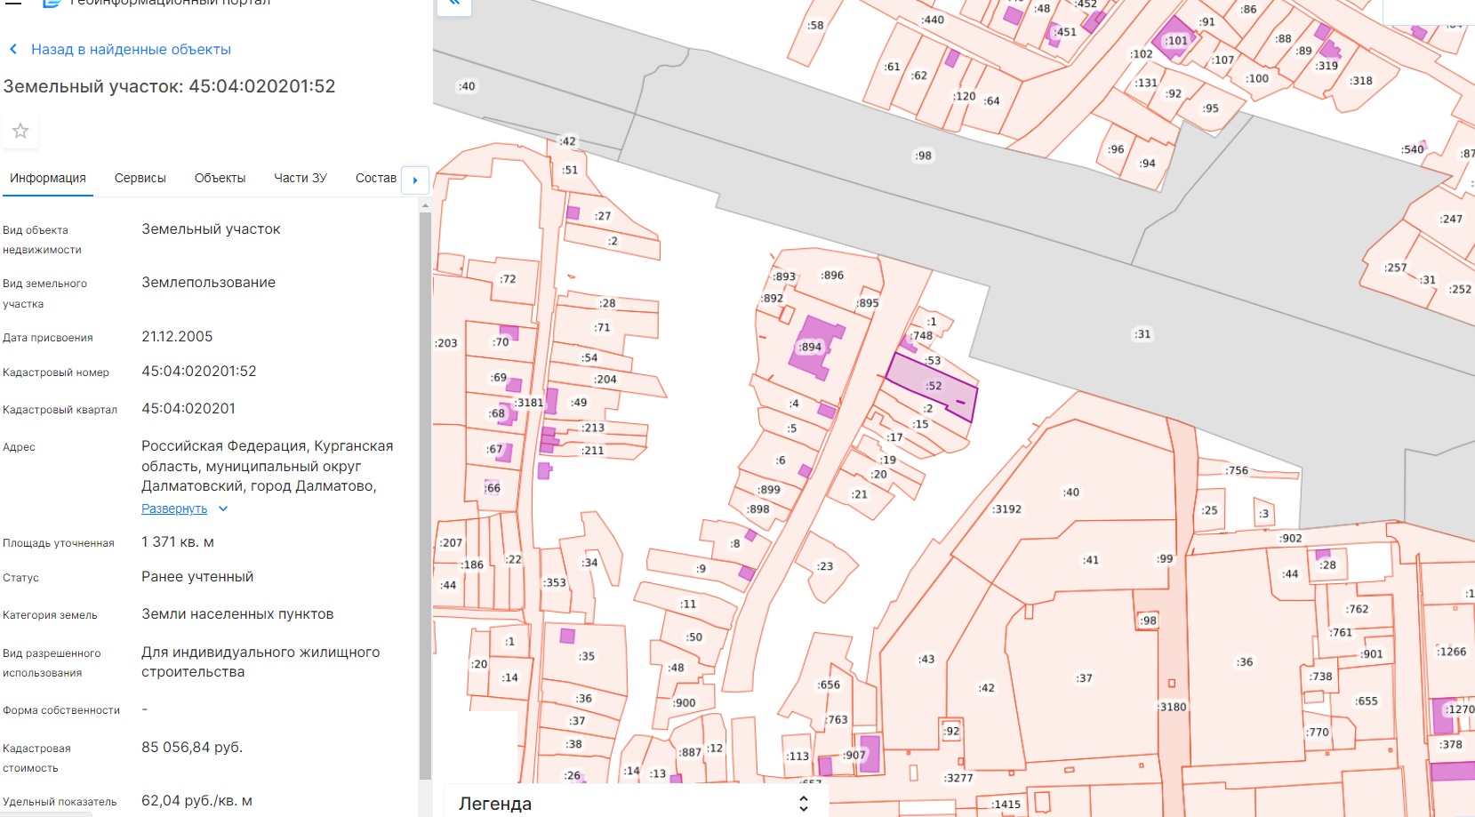Click the cadastral value '85 056,84 руб.'
The width and height of the screenshot is (1475, 817).
[192, 748]
